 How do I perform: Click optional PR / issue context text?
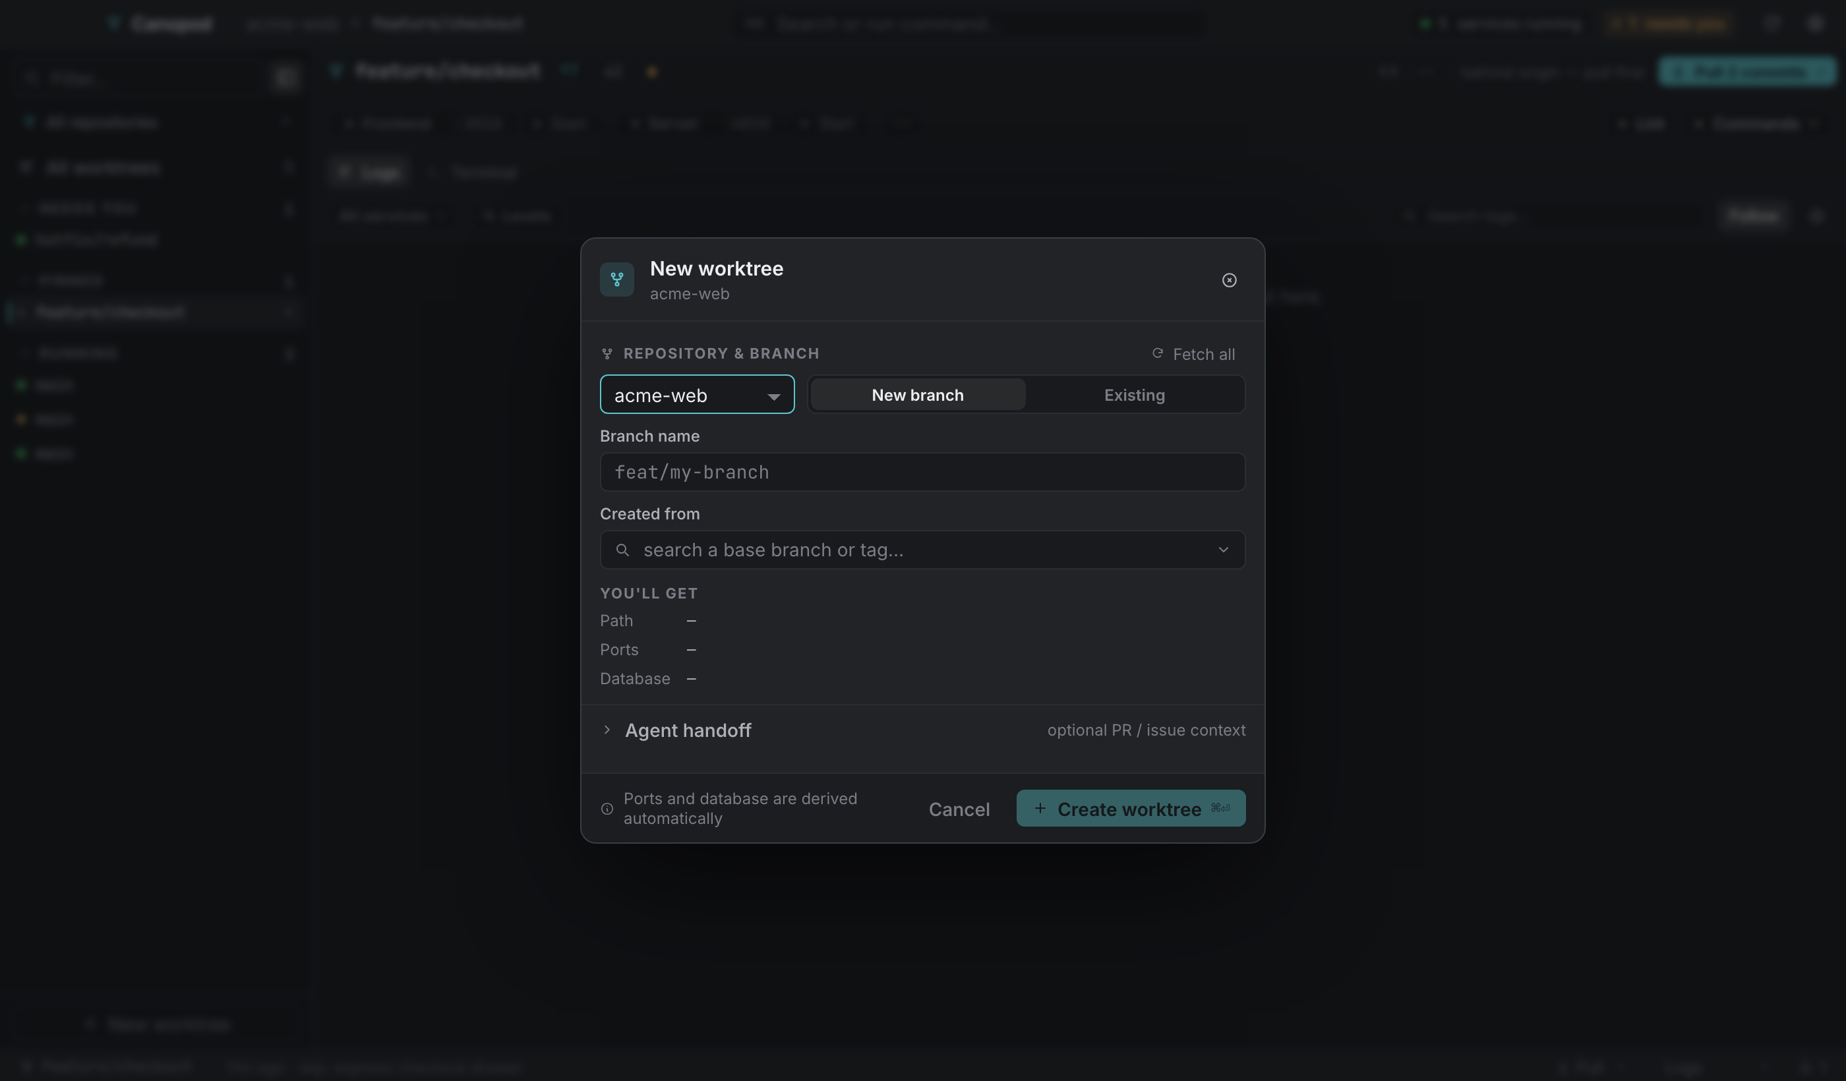click(x=1146, y=730)
